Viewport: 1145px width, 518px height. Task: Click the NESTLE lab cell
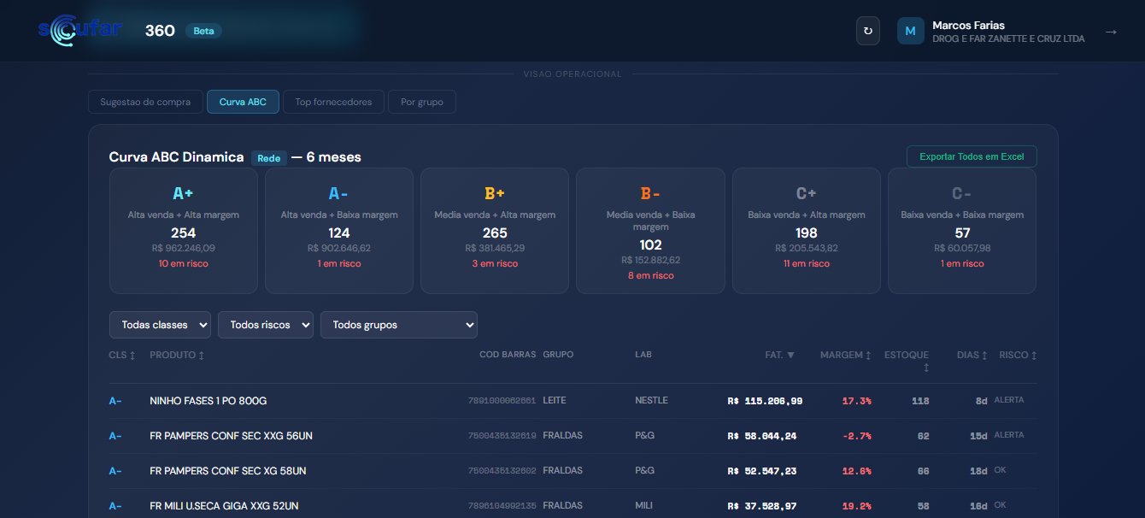pyautogui.click(x=651, y=400)
